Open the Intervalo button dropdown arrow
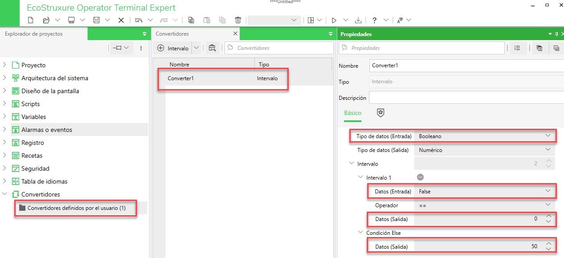 pos(196,48)
